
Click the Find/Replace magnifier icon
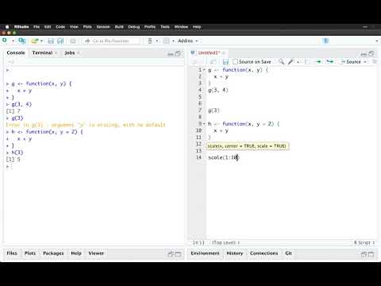(x=281, y=62)
